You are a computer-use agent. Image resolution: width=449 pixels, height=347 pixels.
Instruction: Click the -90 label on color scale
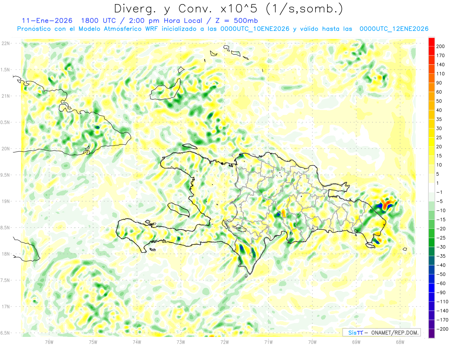point(442,292)
